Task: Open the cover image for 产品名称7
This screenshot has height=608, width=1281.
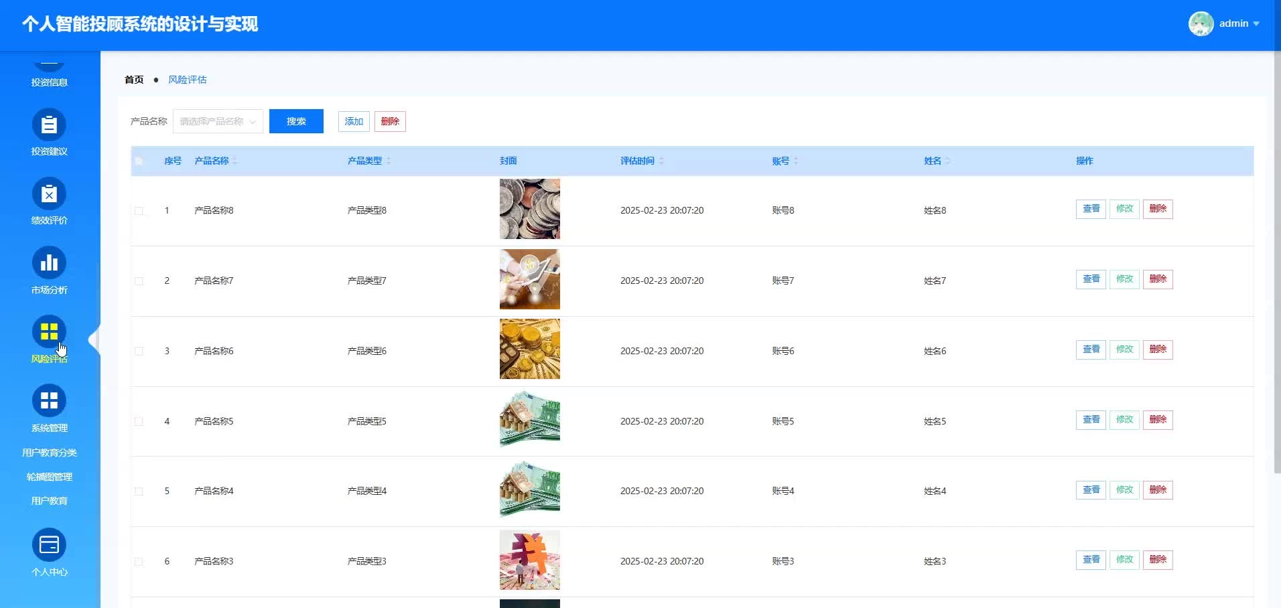Action: pyautogui.click(x=529, y=279)
